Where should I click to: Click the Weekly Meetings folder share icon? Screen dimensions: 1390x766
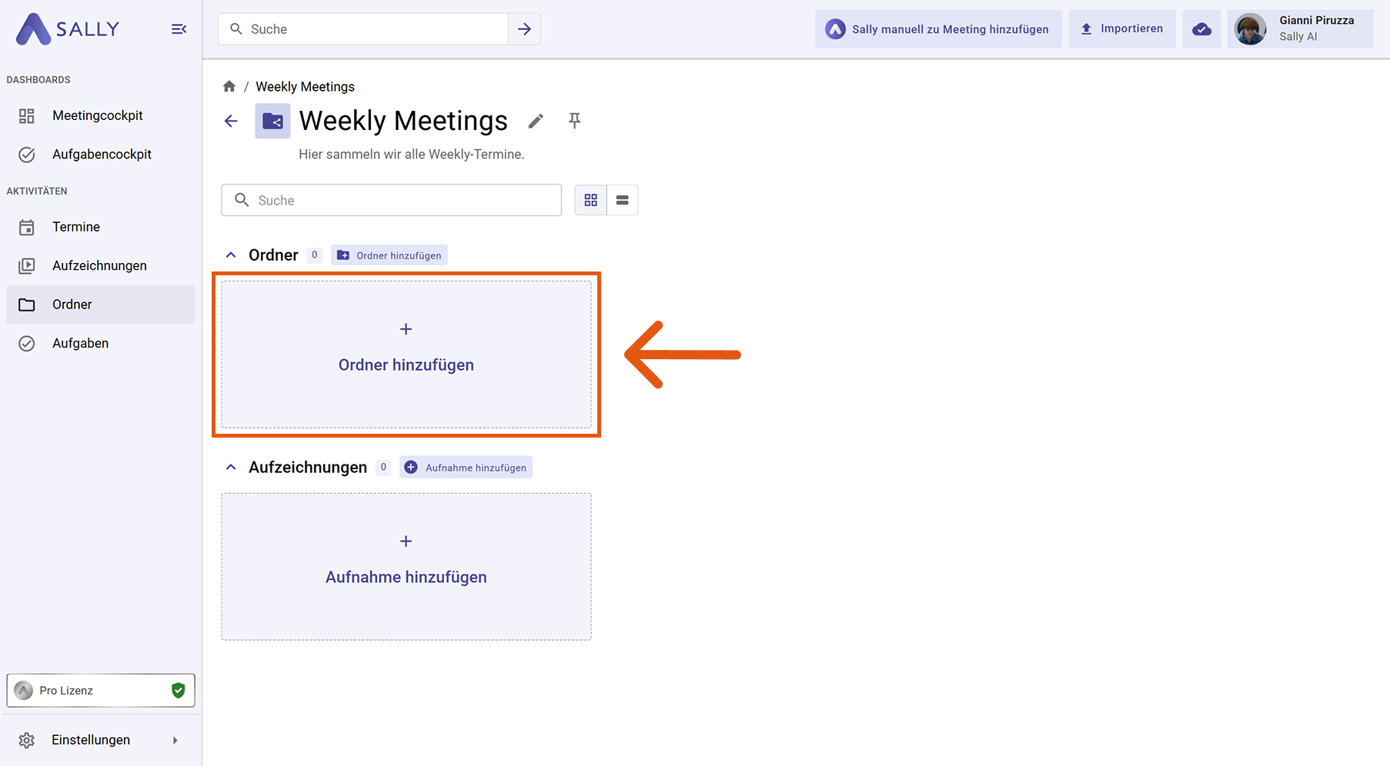click(x=272, y=122)
